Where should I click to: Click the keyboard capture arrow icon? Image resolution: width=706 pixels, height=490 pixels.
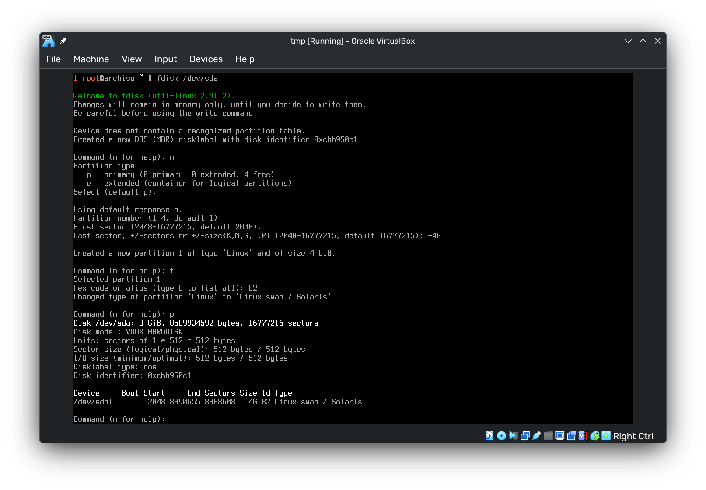(x=606, y=436)
